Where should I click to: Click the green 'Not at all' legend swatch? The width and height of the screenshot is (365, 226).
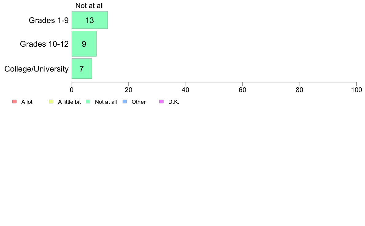[88, 101]
